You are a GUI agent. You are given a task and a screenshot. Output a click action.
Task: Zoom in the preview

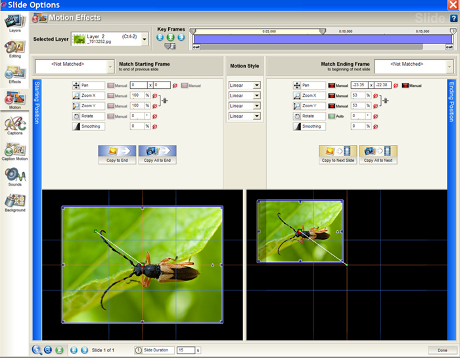[37, 350]
